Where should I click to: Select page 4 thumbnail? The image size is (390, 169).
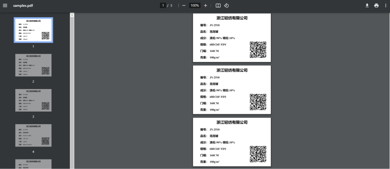(x=34, y=135)
